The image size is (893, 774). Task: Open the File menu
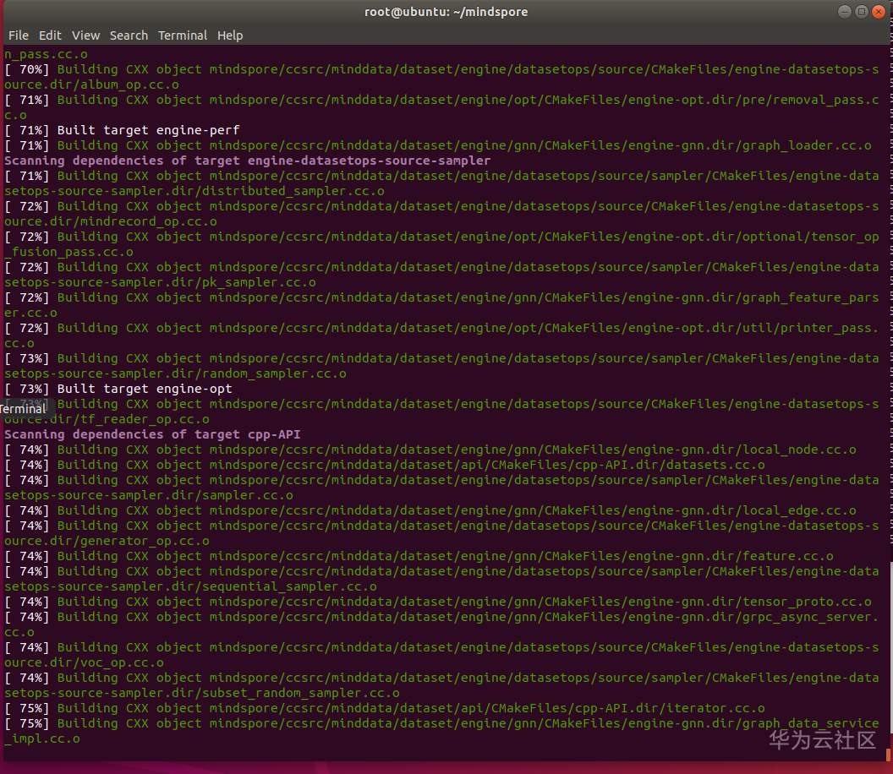(19, 35)
